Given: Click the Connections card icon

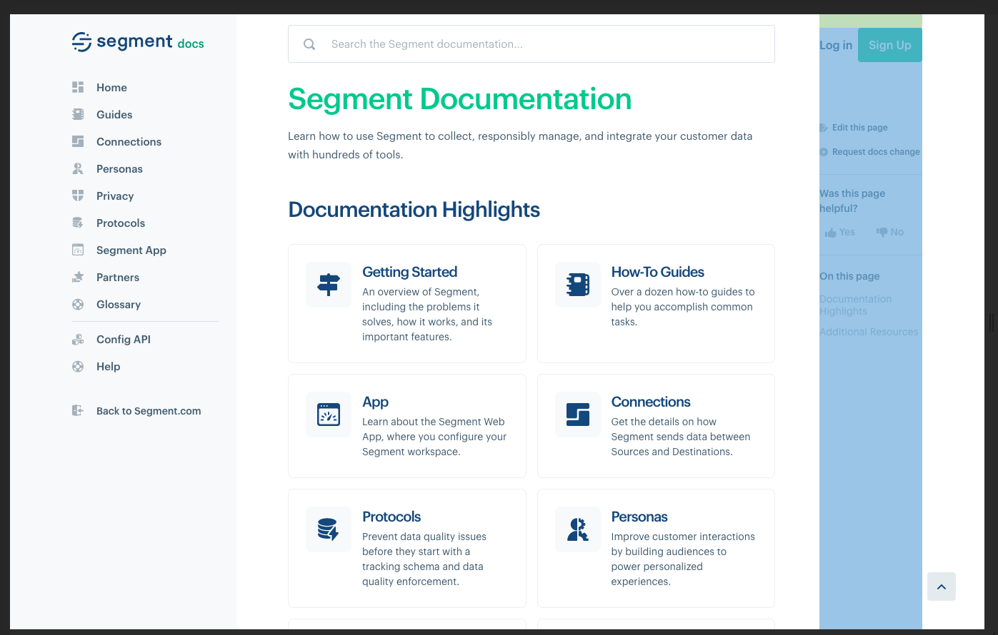Looking at the screenshot, I should click(578, 415).
